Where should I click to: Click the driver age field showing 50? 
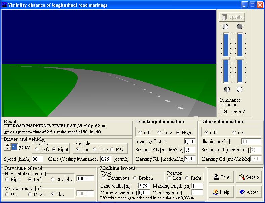coord(14,147)
